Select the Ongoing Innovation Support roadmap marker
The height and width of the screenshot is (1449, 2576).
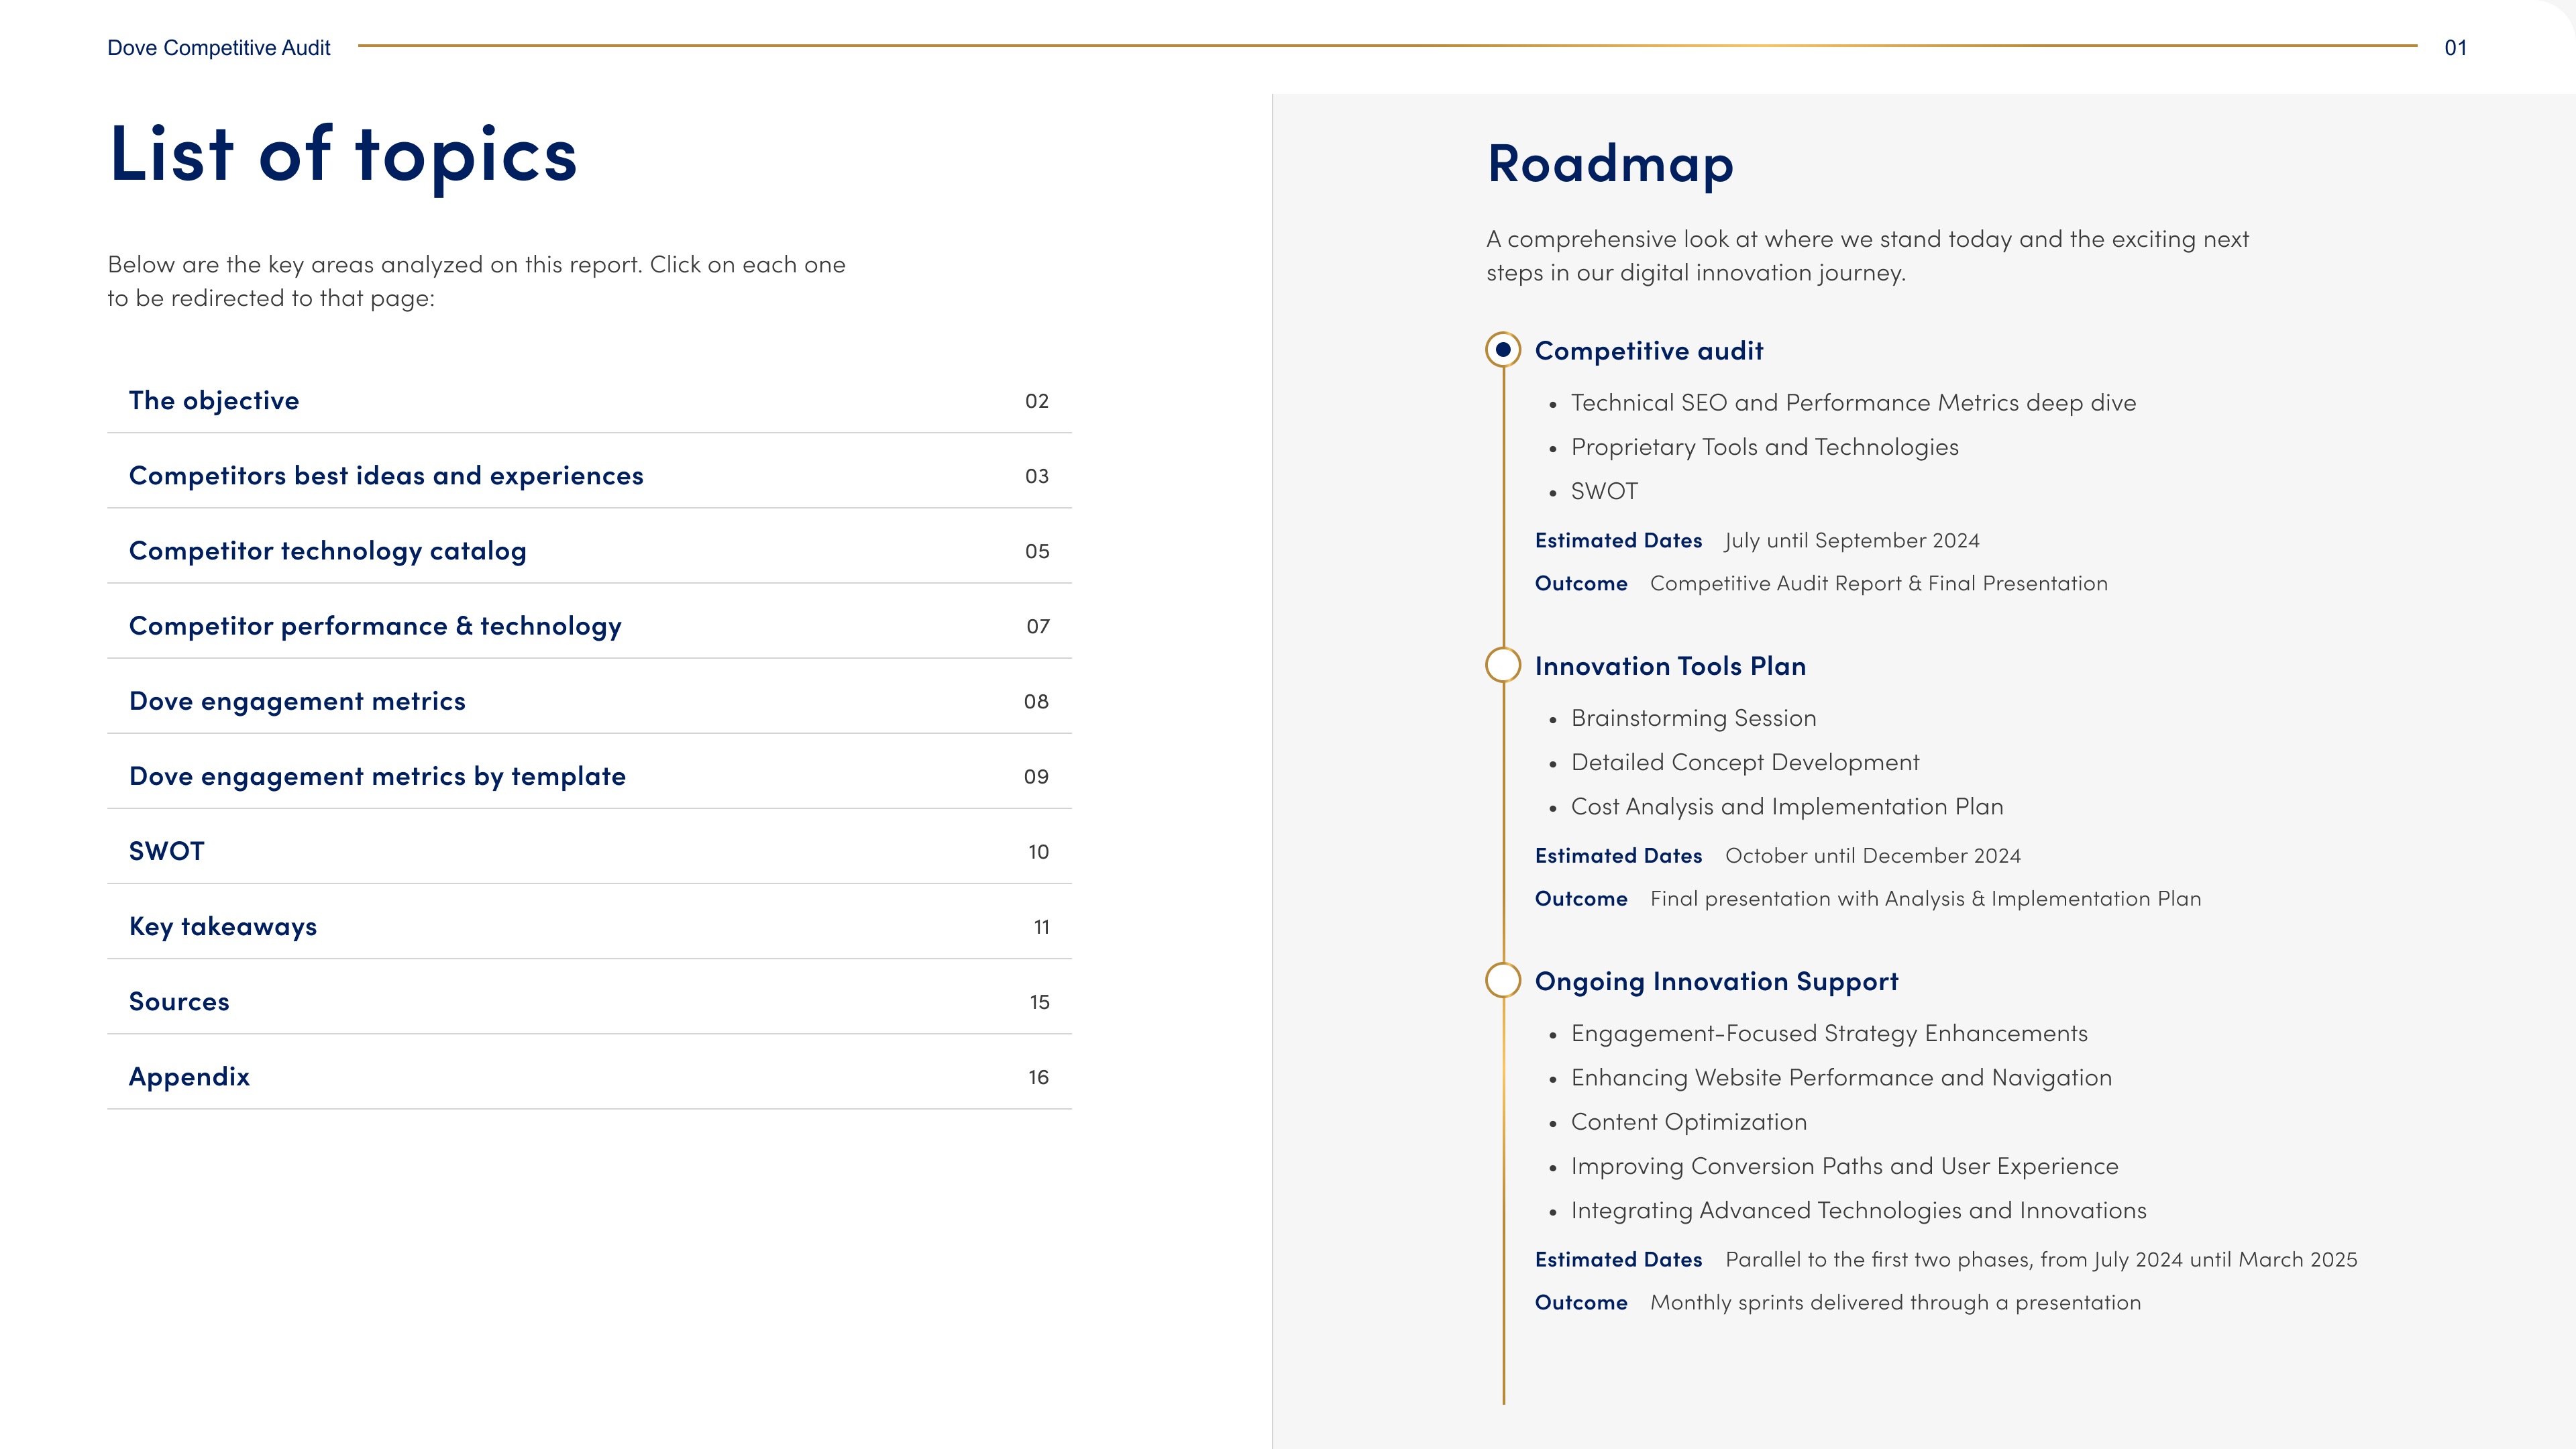(1503, 980)
